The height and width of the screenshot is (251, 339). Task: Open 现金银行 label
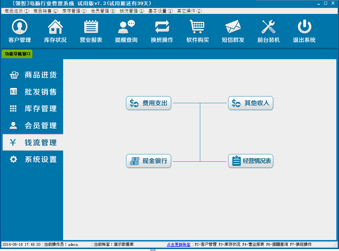pyautogui.click(x=155, y=161)
